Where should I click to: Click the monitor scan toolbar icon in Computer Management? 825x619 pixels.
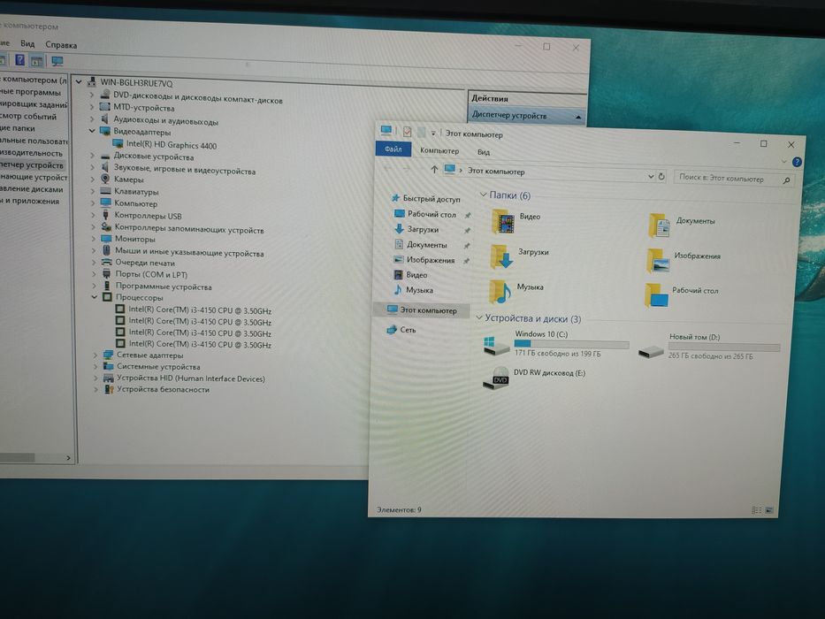[x=57, y=61]
